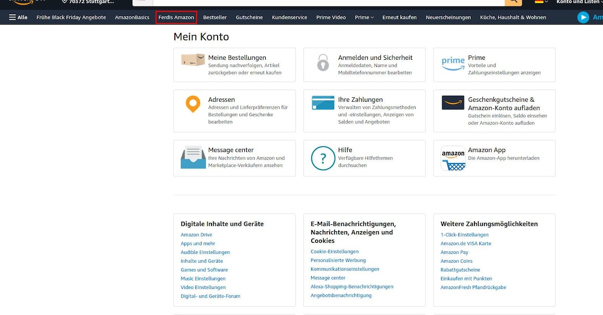Expand the Prime dropdown in navigation bar
This screenshot has height=315, width=603.
click(364, 18)
